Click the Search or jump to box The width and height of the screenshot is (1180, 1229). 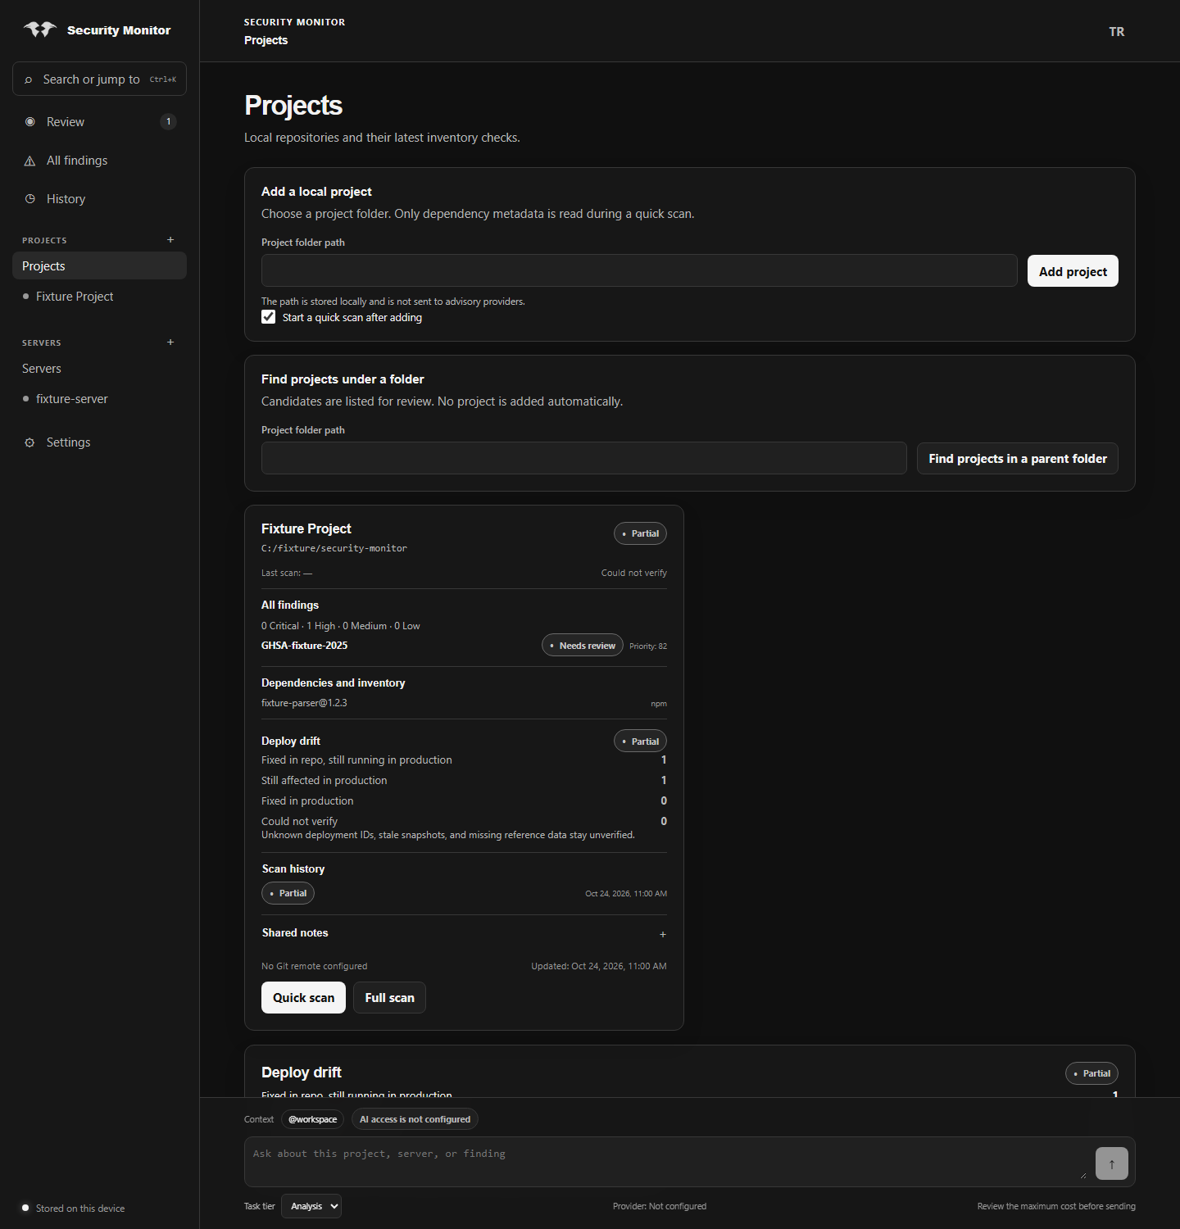click(x=99, y=79)
